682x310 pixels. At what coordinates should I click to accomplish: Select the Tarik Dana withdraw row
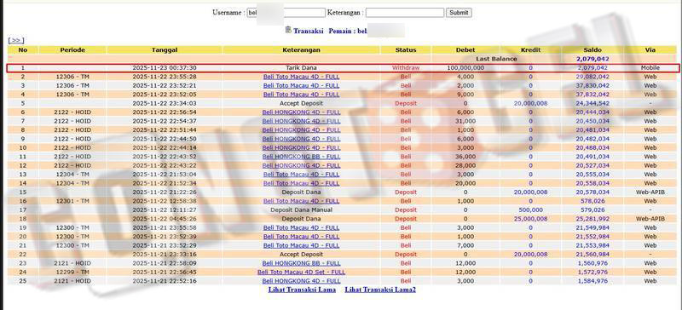coord(343,68)
